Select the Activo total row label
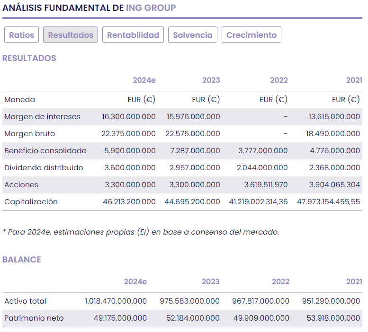The width and height of the screenshot is (368, 332). [26, 301]
